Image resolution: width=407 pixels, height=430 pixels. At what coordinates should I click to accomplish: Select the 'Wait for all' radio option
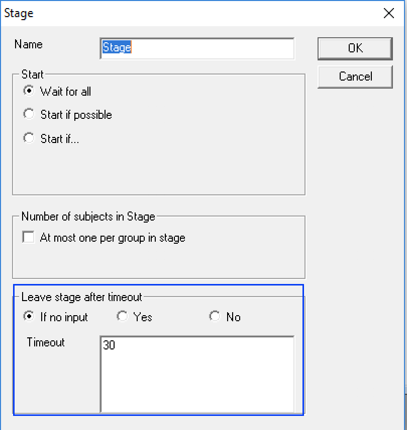(29, 91)
